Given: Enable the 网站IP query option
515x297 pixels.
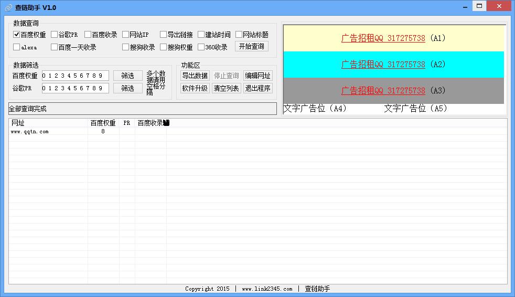Looking at the screenshot, I should (x=126, y=35).
